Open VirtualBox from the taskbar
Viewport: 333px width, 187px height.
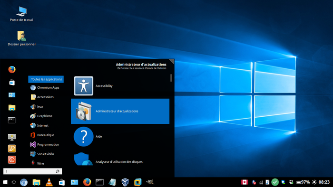[x=125, y=182]
